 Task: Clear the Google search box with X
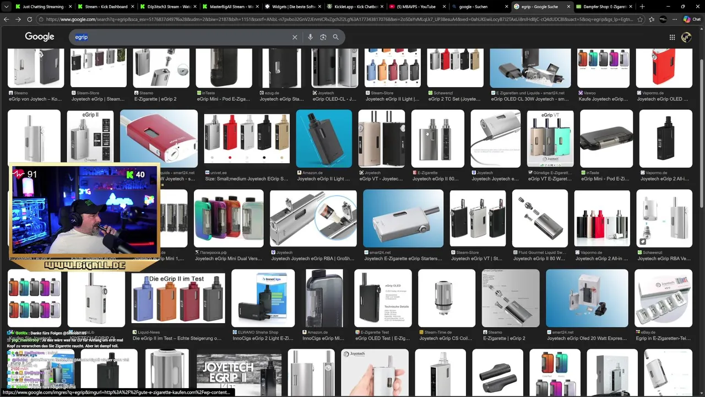pyautogui.click(x=295, y=37)
